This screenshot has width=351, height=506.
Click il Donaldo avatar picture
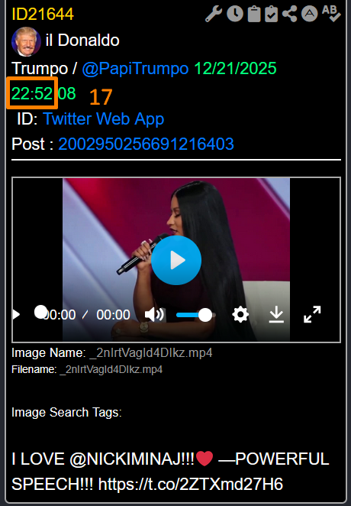click(26, 41)
